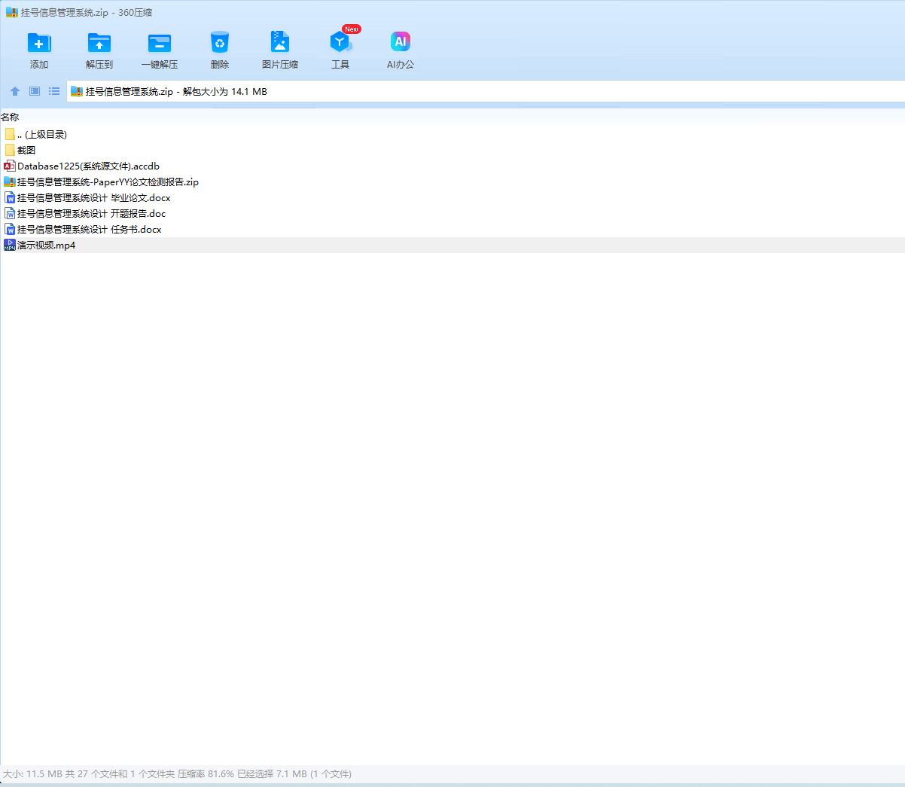Viewport: 905px width, 787px height.
Task: Click the folder icon of 截图
Action: pos(10,151)
